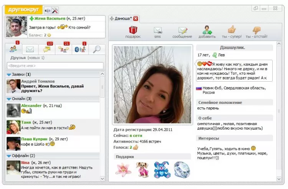Open settings via the tools icon

[x=55, y=10]
